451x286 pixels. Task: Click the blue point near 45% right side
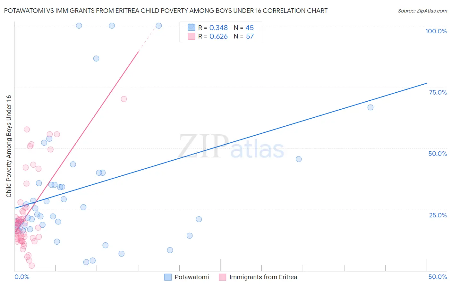pos(299,159)
